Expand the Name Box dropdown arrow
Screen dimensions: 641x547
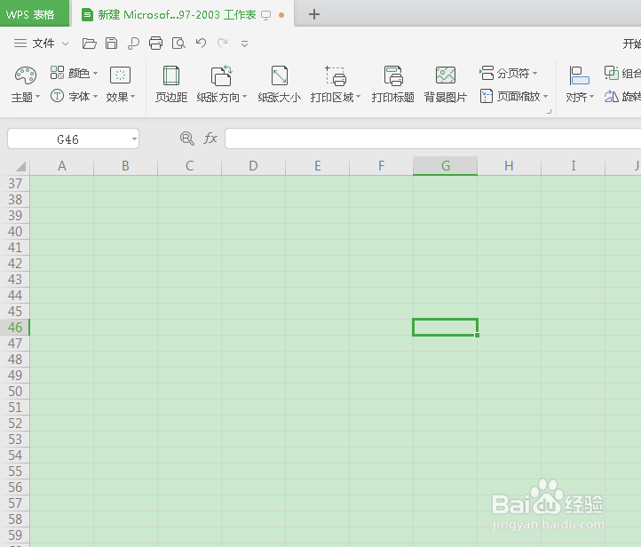pyautogui.click(x=134, y=139)
